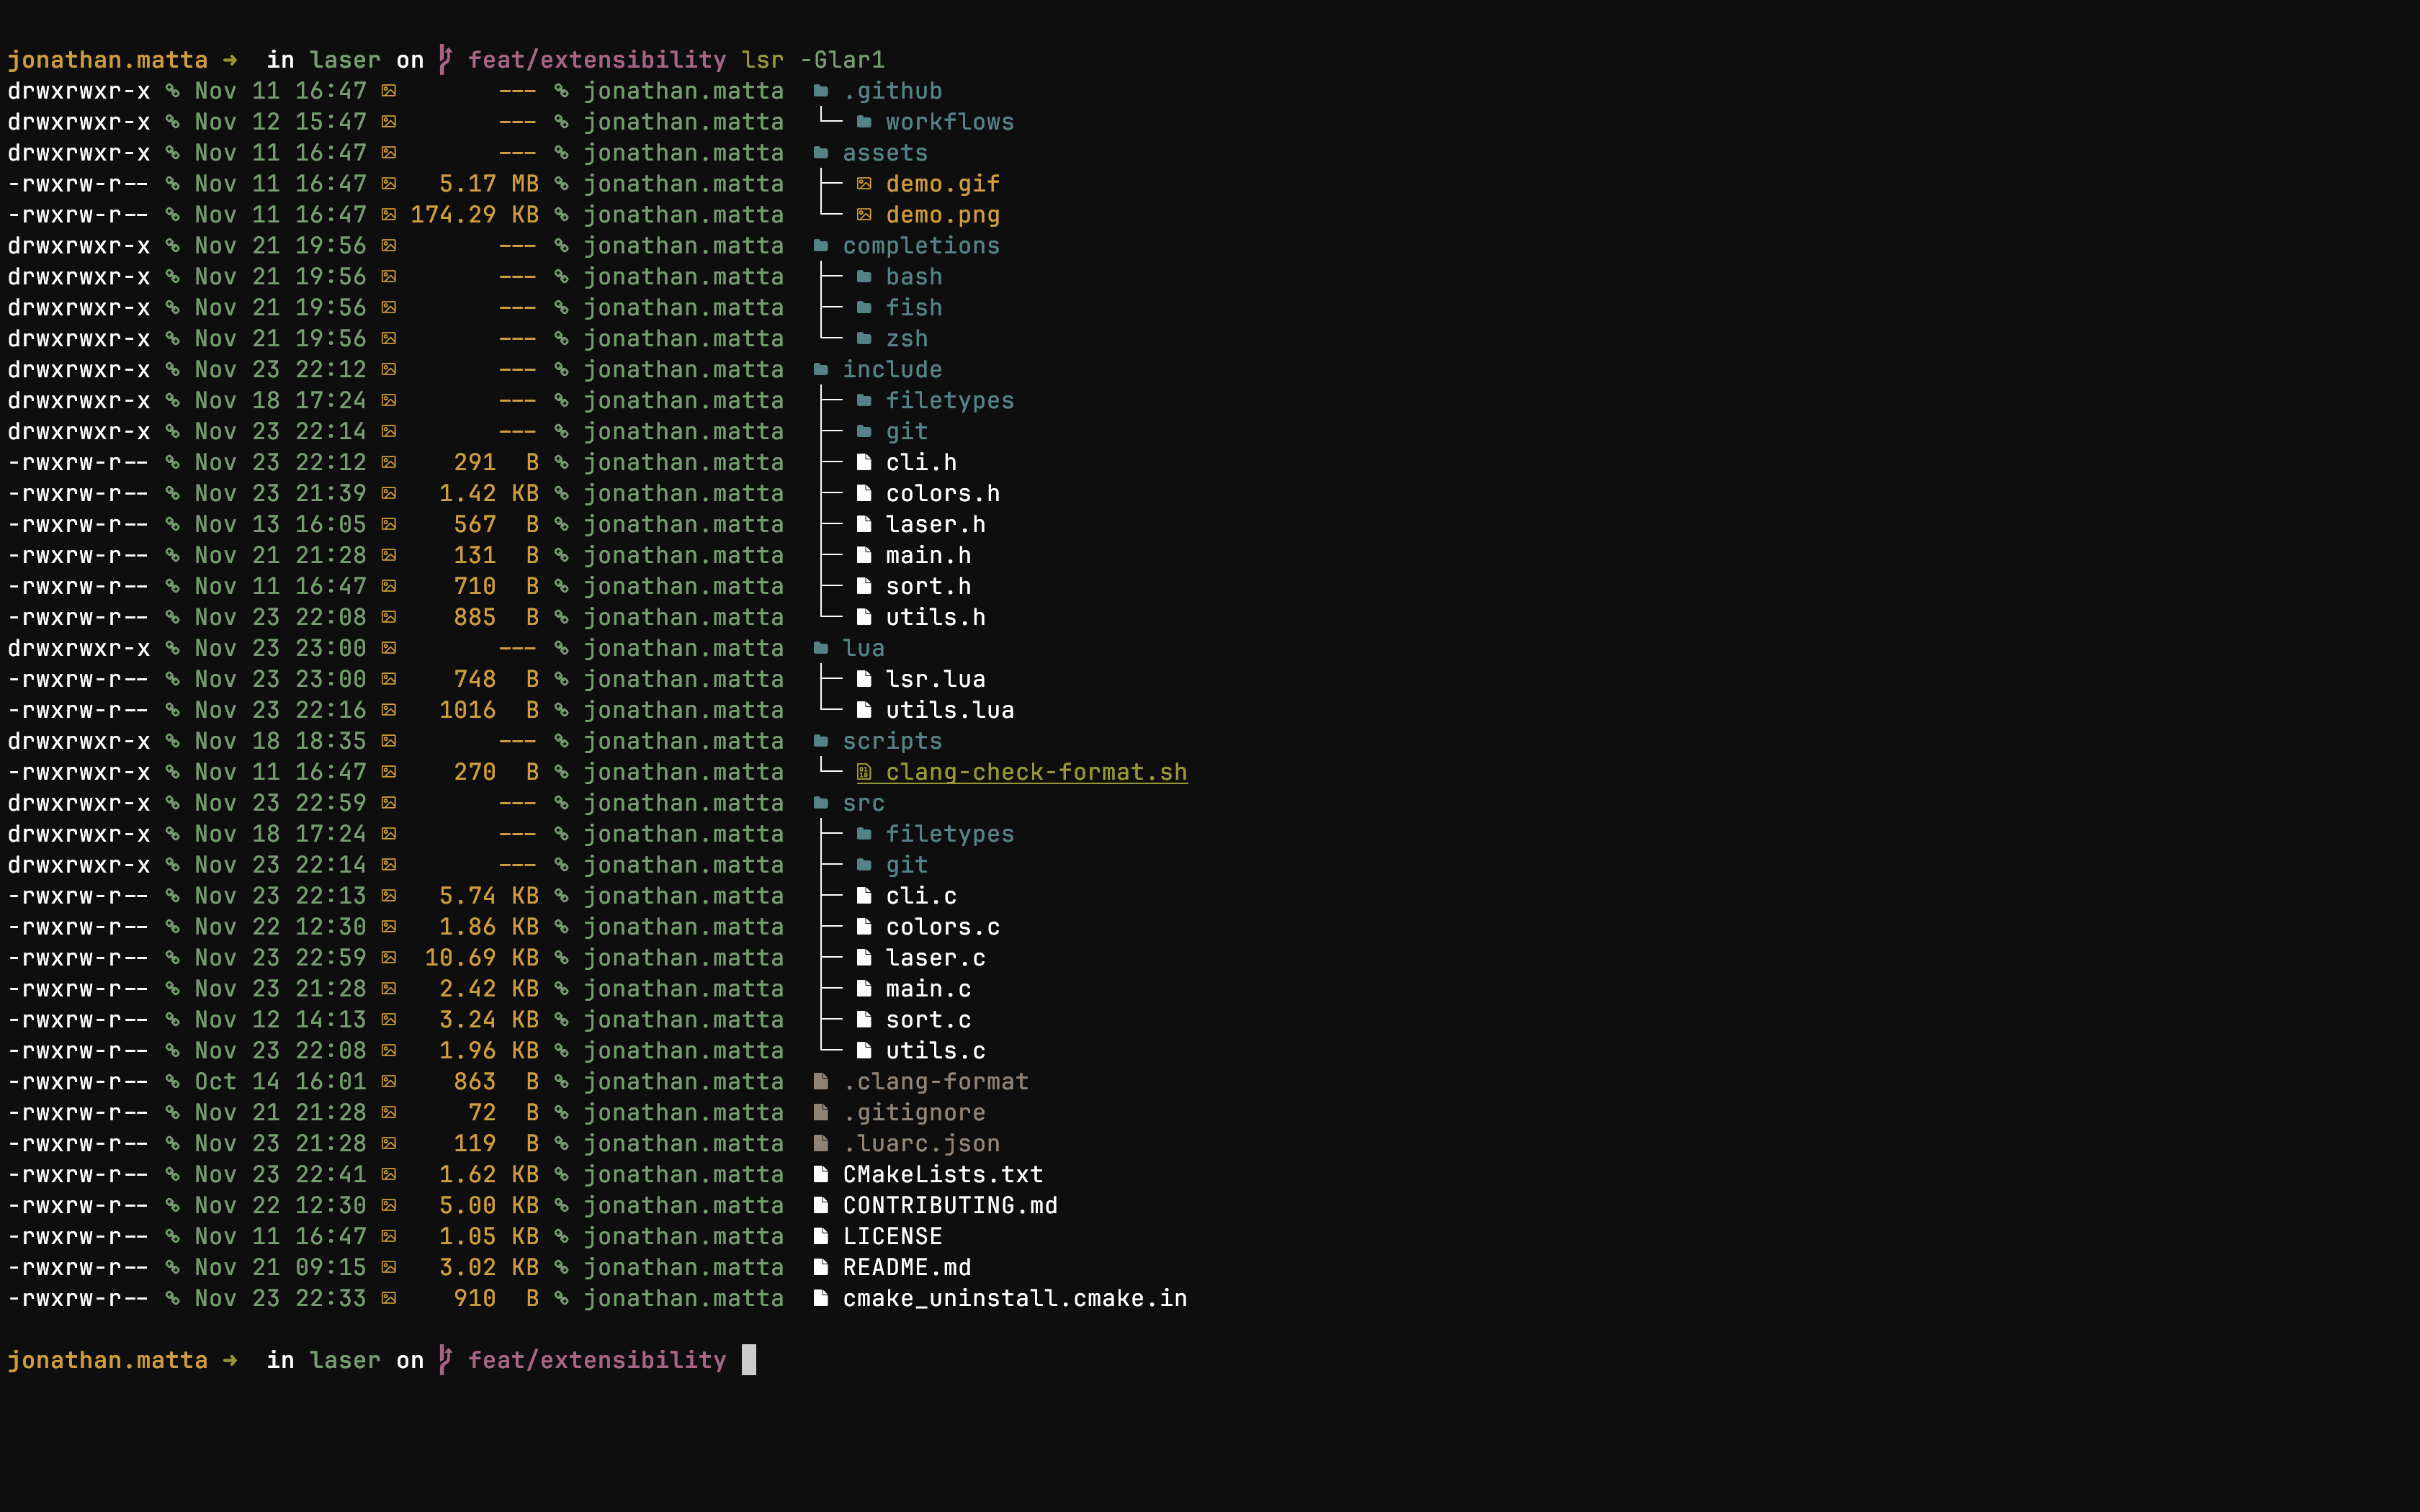Select the file name sort.h
Viewport: 2420px width, 1512px height.
[928, 586]
